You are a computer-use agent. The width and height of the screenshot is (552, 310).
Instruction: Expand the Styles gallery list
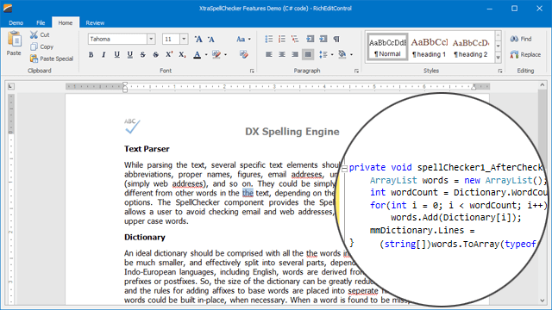pyautogui.click(x=499, y=58)
